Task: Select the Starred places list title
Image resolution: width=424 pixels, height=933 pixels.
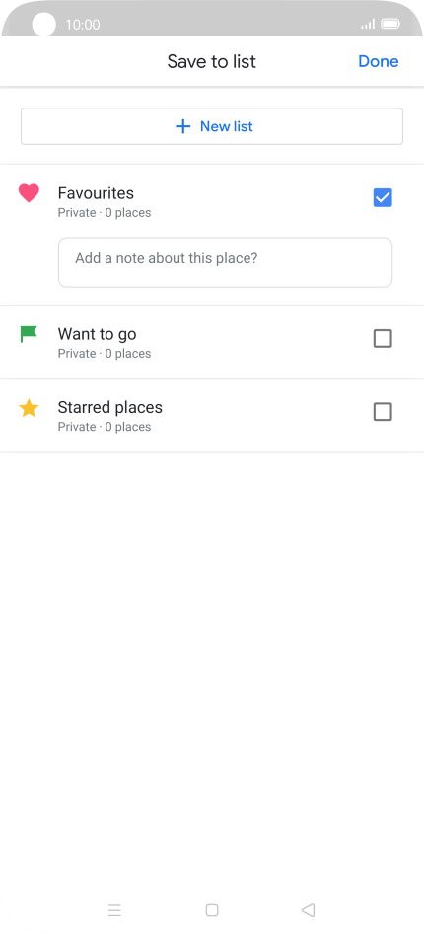Action: [110, 407]
